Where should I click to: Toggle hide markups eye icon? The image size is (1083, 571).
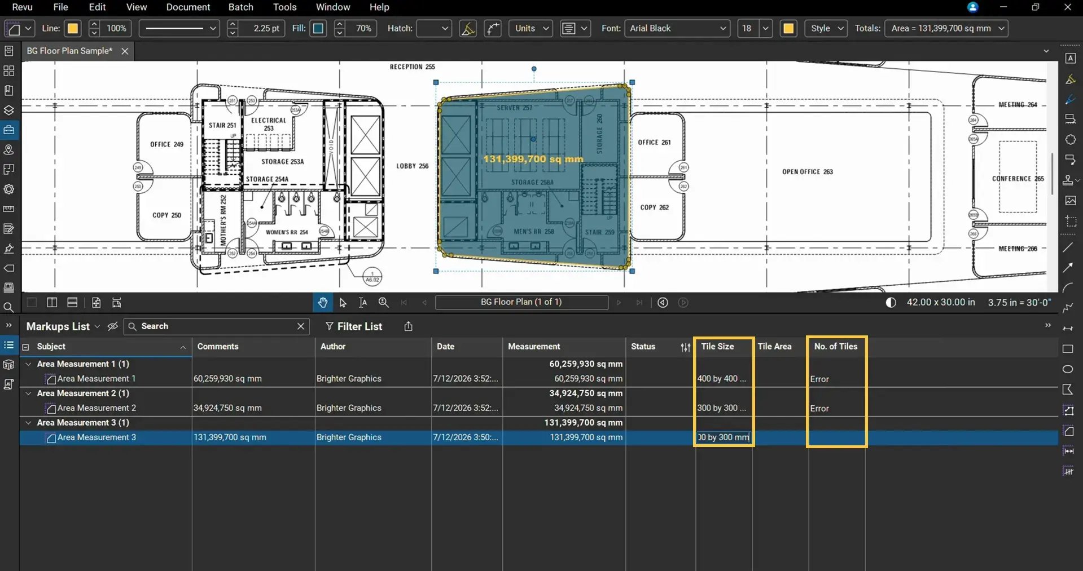[113, 326]
